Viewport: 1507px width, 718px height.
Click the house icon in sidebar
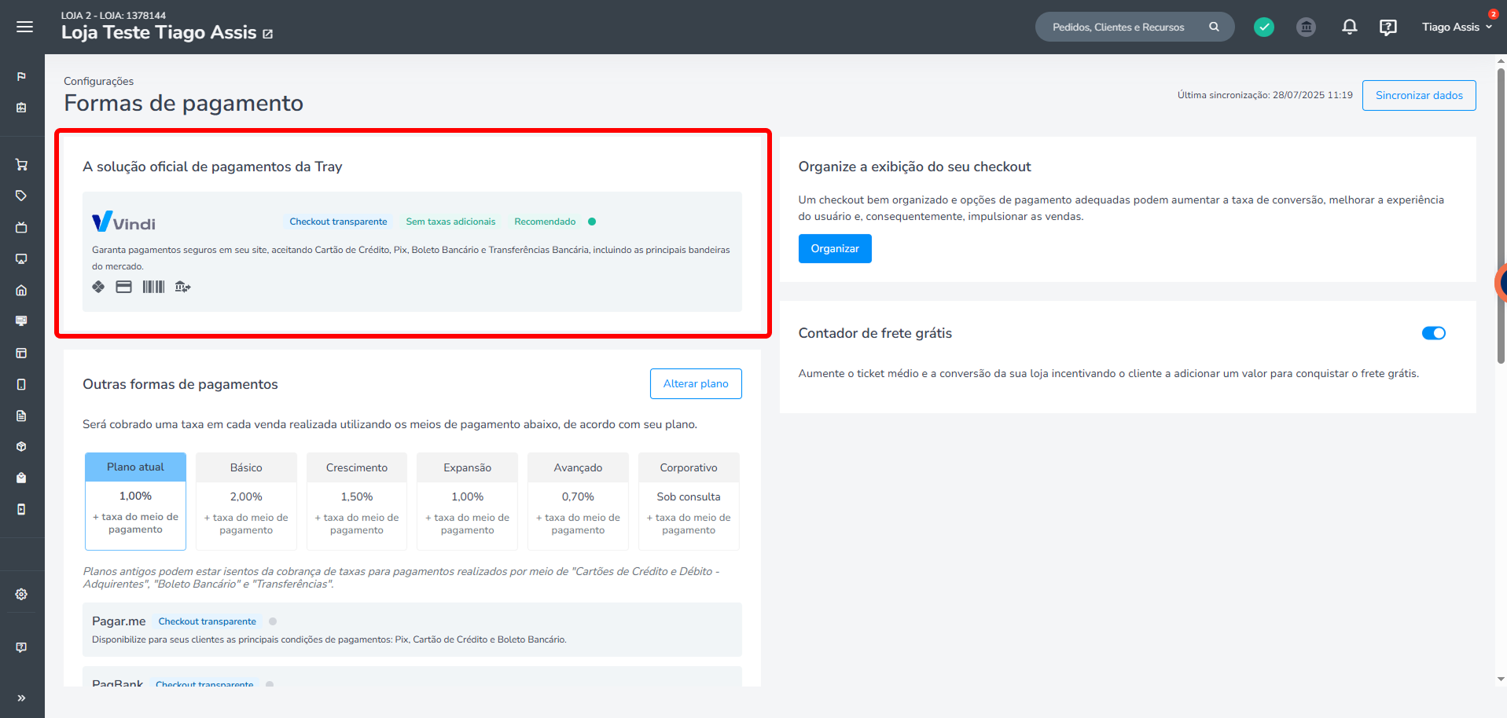(21, 290)
